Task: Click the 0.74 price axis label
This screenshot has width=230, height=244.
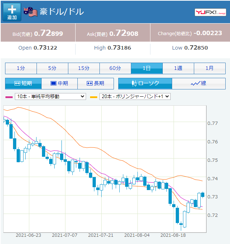Action: (x=213, y=178)
